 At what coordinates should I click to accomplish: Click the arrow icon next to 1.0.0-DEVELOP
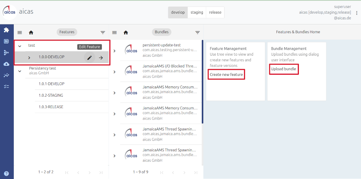101,58
